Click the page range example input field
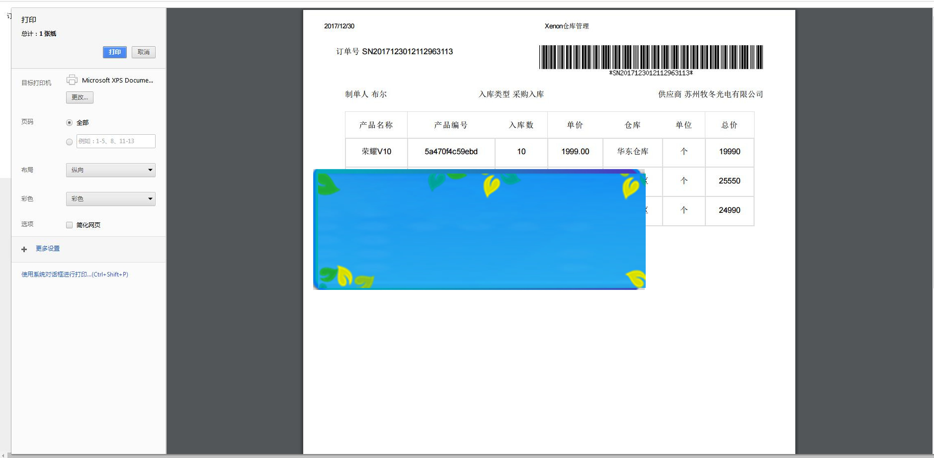 115,141
